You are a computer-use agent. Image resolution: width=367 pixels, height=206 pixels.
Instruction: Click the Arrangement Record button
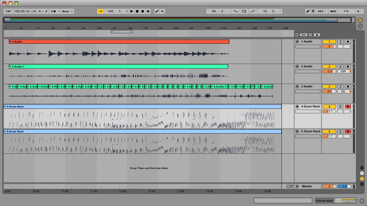[142, 11]
